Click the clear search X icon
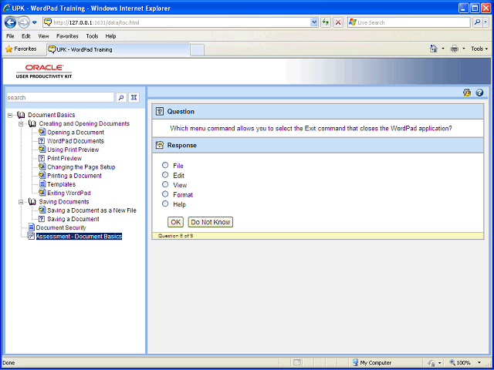 tap(134, 98)
